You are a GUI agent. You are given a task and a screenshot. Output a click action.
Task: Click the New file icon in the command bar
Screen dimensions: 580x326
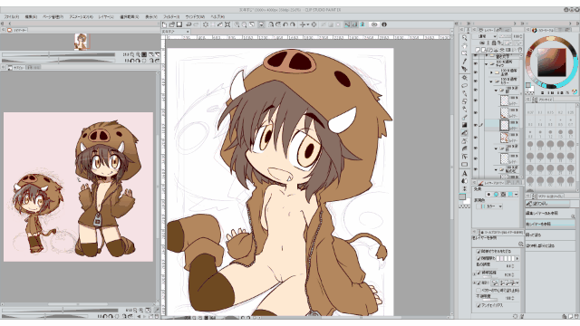[165, 24]
